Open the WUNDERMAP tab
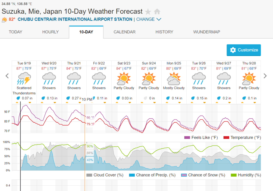Screen dimensions: 273x191 coord(206,32)
